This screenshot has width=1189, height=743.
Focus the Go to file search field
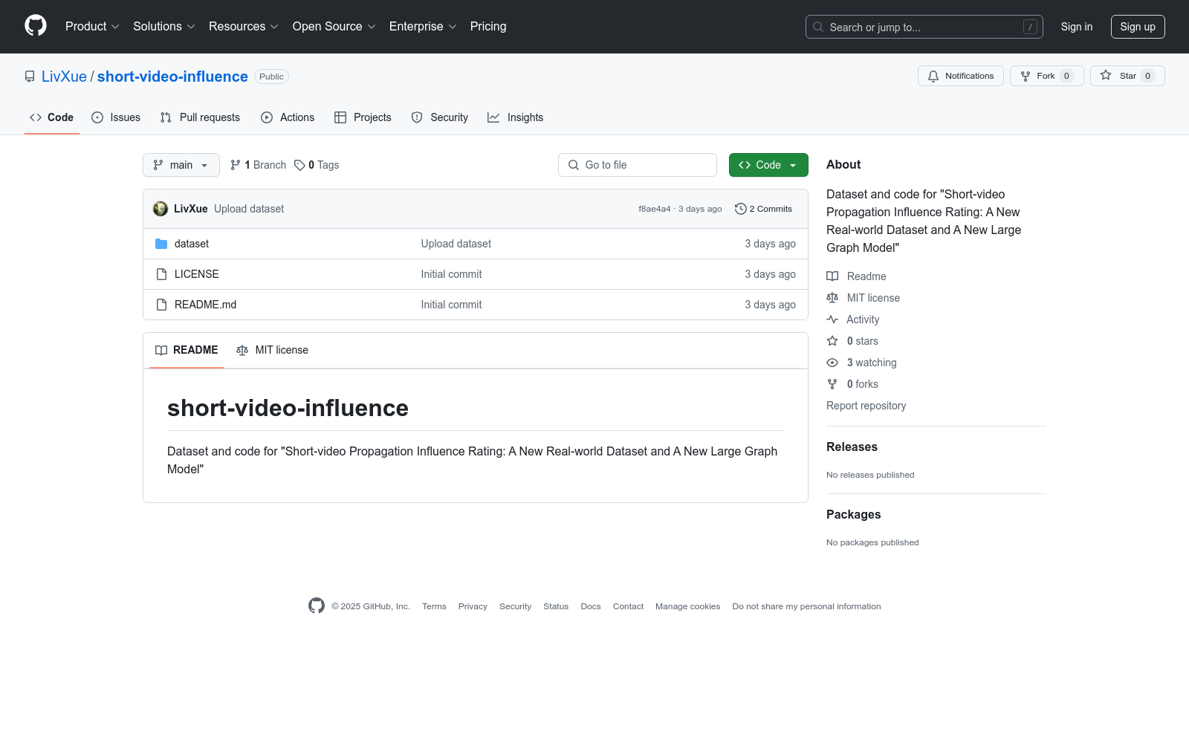pyautogui.click(x=638, y=165)
